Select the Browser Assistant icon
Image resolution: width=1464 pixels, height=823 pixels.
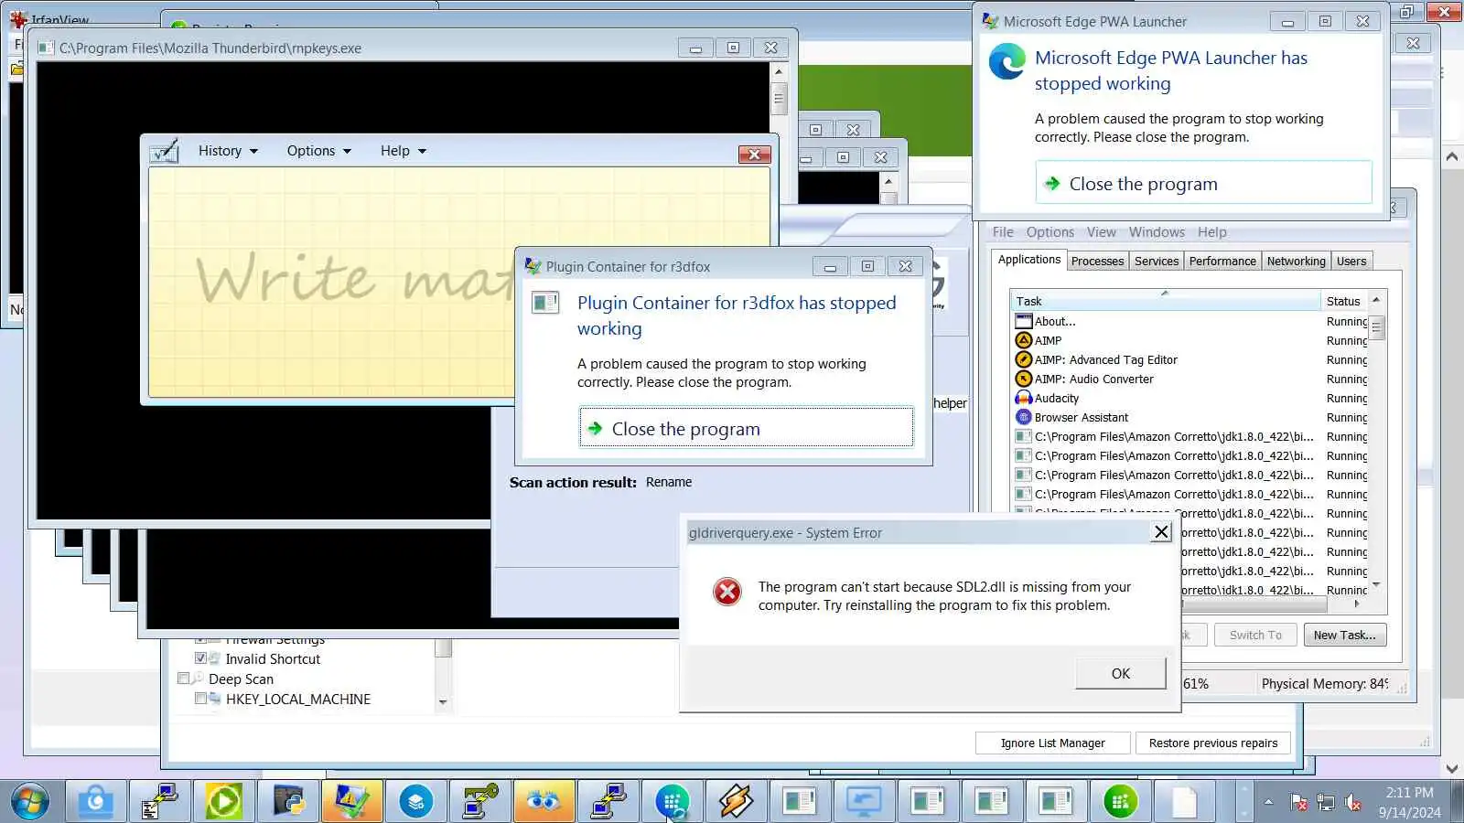(x=1024, y=417)
